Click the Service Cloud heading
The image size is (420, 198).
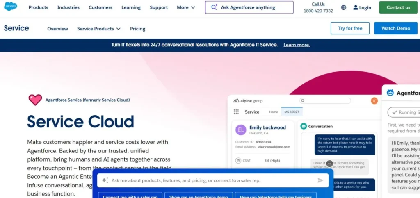click(x=81, y=121)
